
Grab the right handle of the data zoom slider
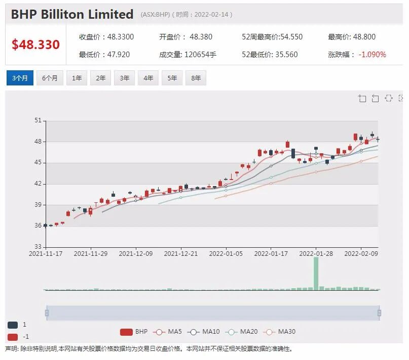379,312
